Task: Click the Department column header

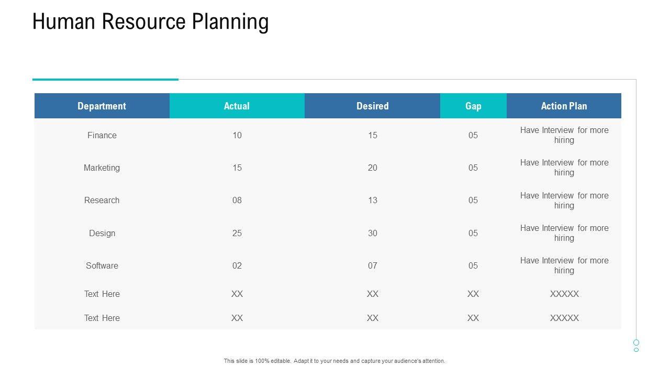Action: coord(102,106)
